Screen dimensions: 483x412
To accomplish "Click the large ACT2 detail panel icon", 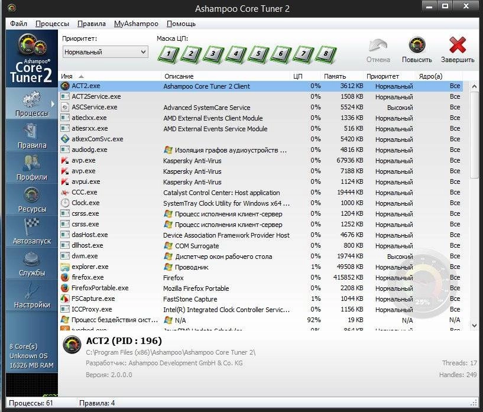I will click(x=72, y=345).
